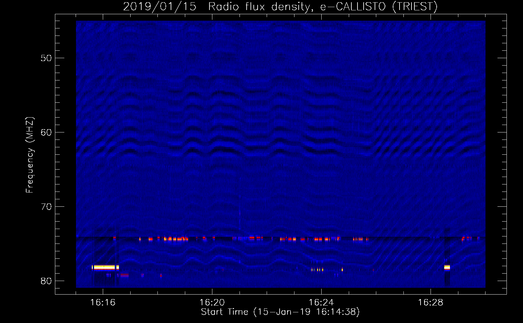The image size is (523, 323).
Task: Click the 16:20 time tick label
Action: (x=212, y=303)
